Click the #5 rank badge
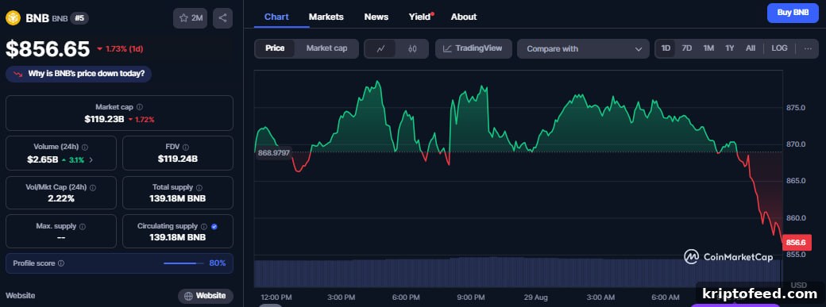The width and height of the screenshot is (826, 307). pos(79,18)
